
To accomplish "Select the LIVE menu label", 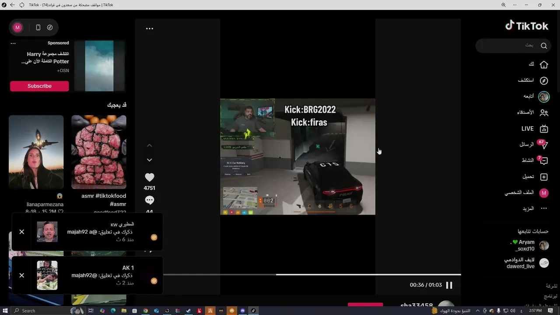I will [x=527, y=129].
